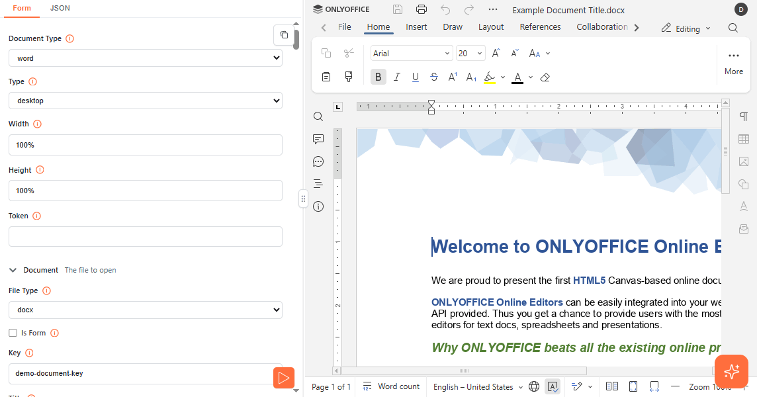The image size is (757, 397).
Task: Expand the font name Arial dropdown
Action: 447,54
